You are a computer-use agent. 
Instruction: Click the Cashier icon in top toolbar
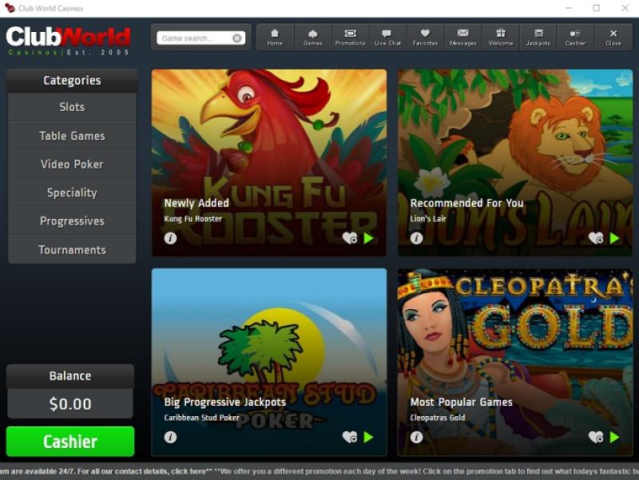[575, 37]
